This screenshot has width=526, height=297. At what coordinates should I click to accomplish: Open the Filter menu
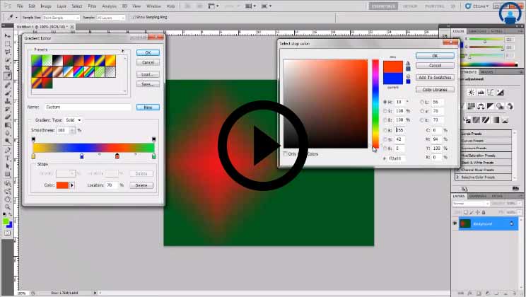[x=92, y=6]
